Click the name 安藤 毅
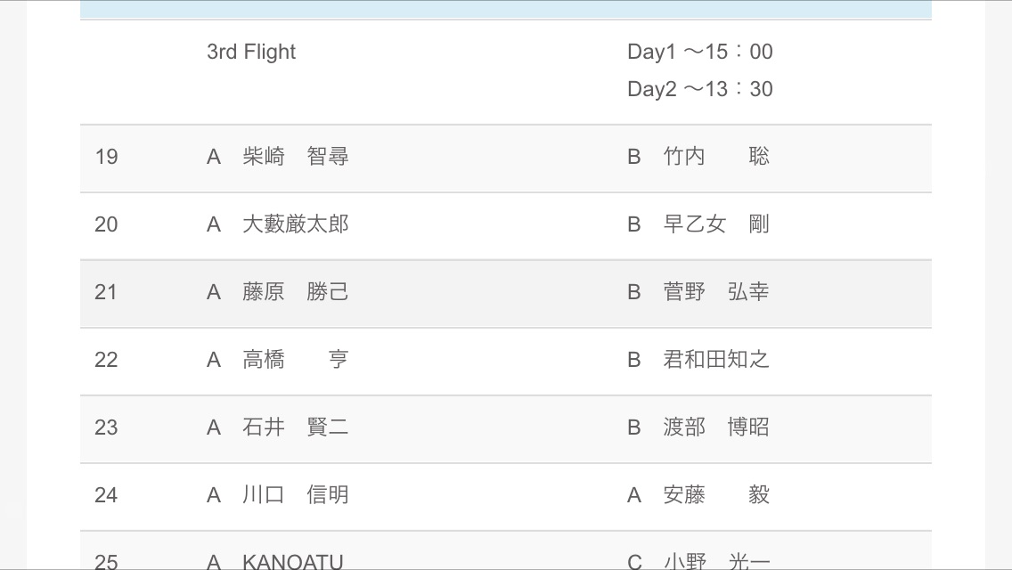 point(715,495)
